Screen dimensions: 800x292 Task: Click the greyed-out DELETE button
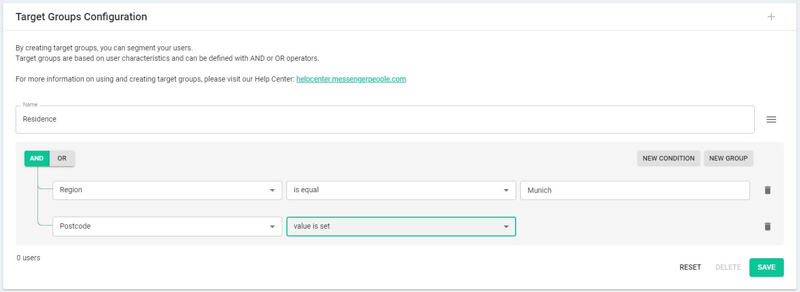click(728, 268)
